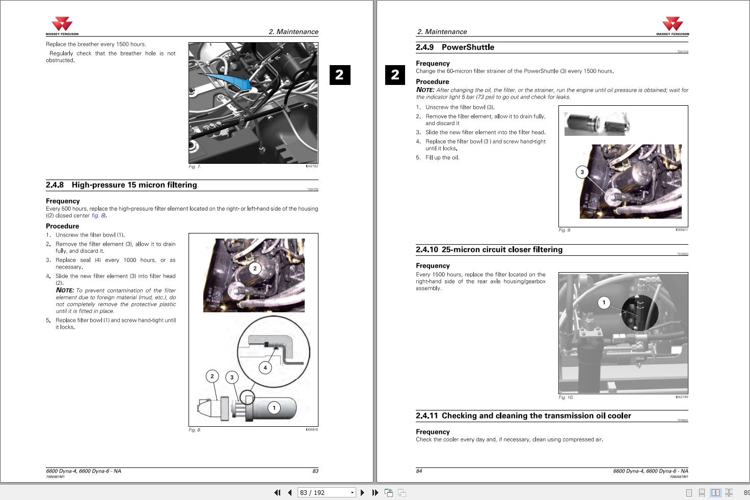This screenshot has height=500, width=750.
Task: Click the 'Fig. 10.' caption
Action: click(x=566, y=397)
